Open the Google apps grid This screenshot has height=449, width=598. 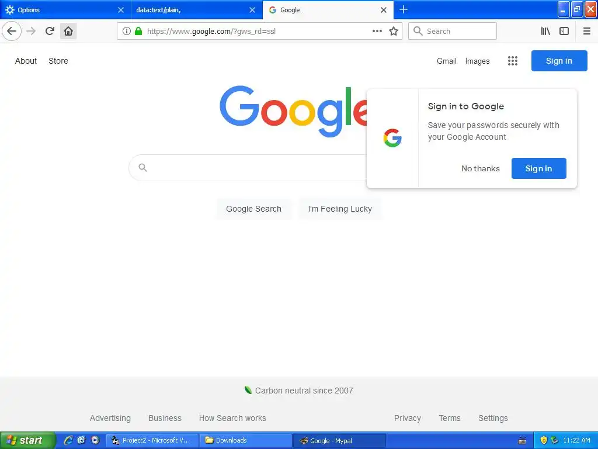tap(513, 61)
